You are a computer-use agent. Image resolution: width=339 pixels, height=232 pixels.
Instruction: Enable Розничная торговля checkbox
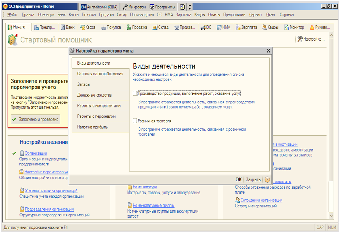[x=135, y=121]
